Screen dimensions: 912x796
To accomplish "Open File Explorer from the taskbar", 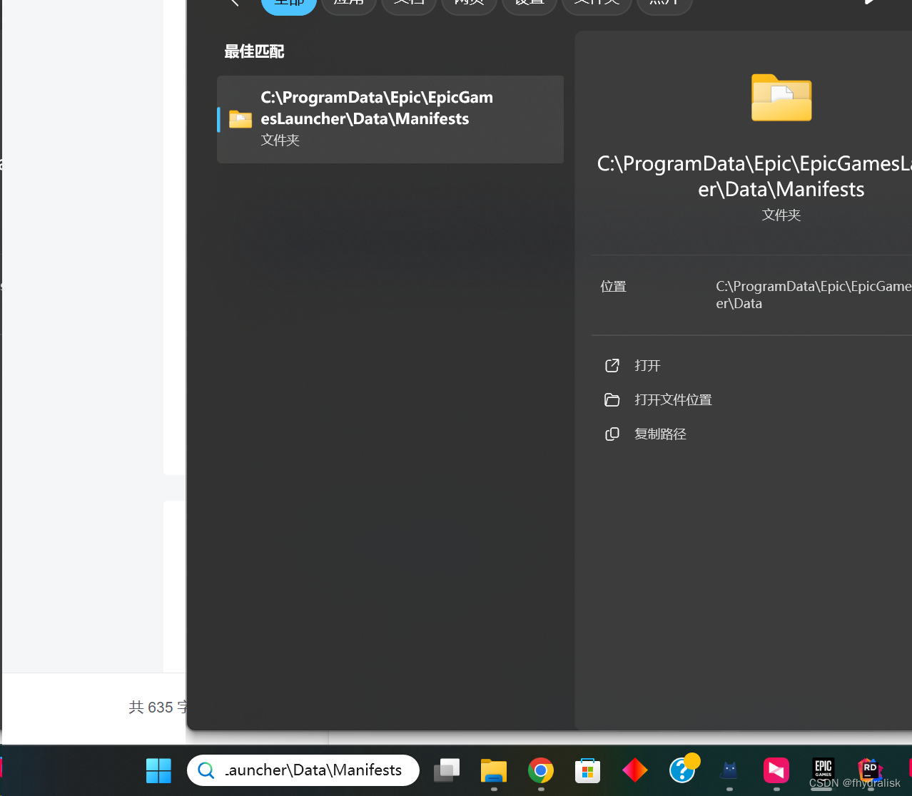I will (x=494, y=770).
